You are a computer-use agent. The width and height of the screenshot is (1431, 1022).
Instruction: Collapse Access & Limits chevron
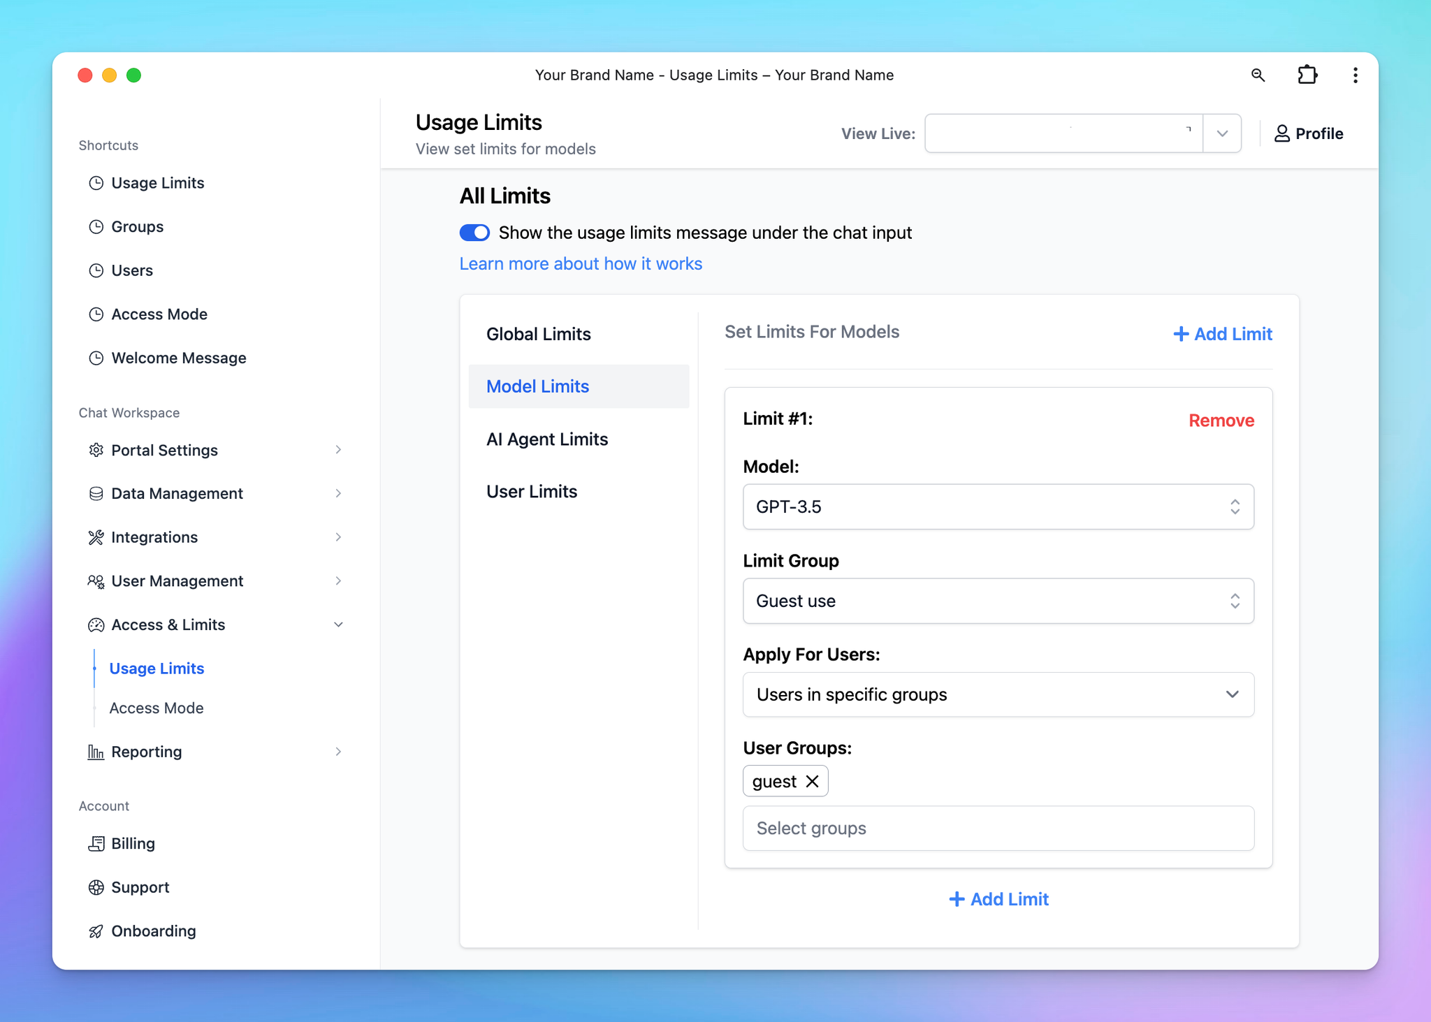coord(338,625)
